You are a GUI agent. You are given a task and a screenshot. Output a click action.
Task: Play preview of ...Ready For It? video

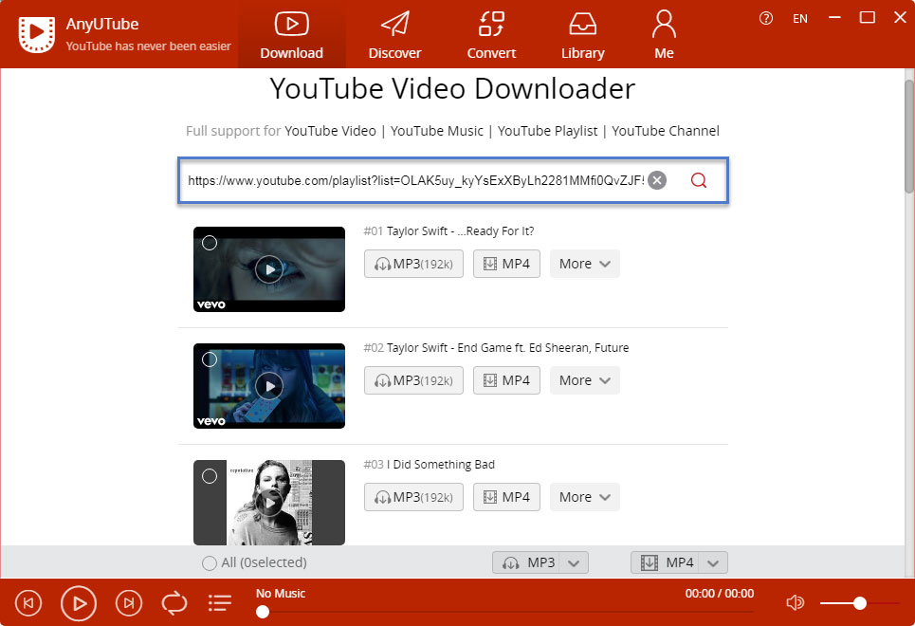269,269
